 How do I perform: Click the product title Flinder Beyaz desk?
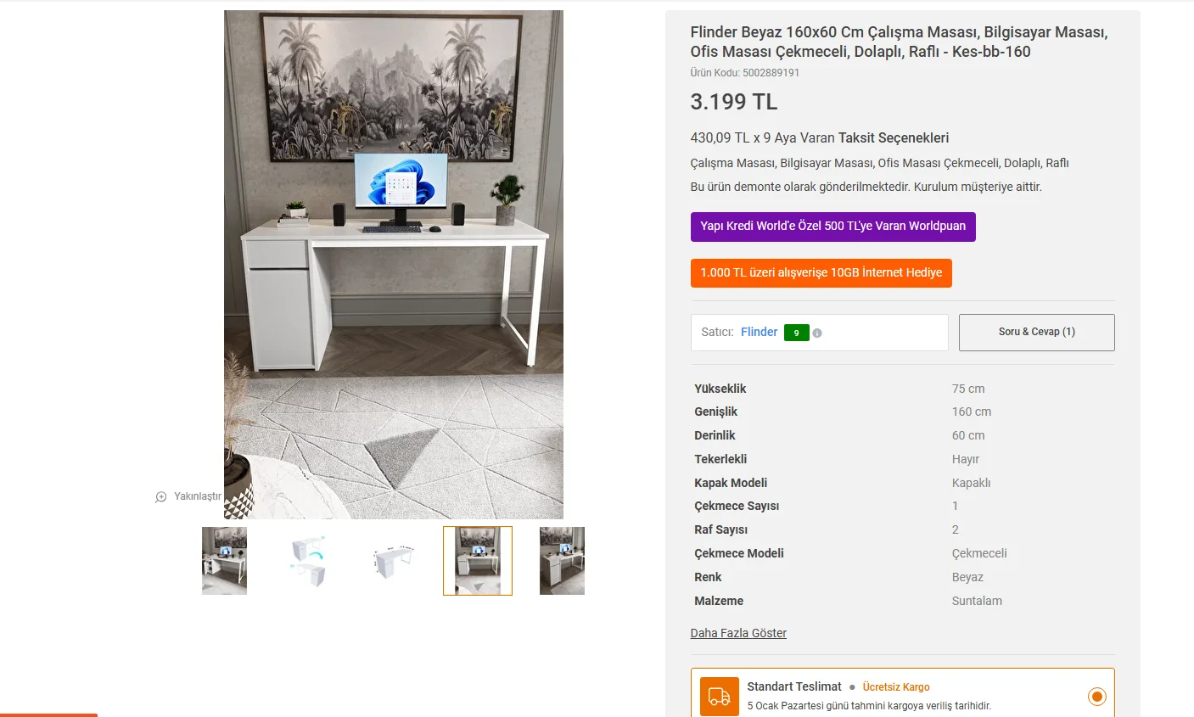pyautogui.click(x=900, y=42)
